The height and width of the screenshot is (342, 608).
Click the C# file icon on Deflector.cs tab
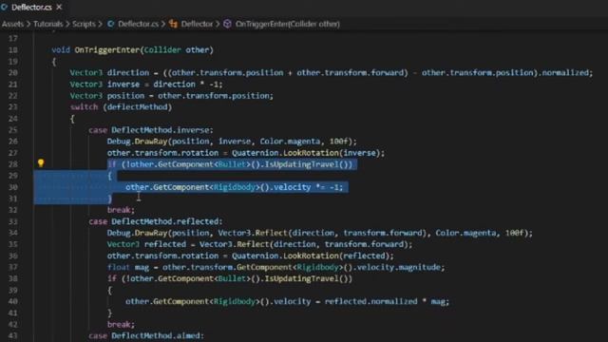click(4, 7)
